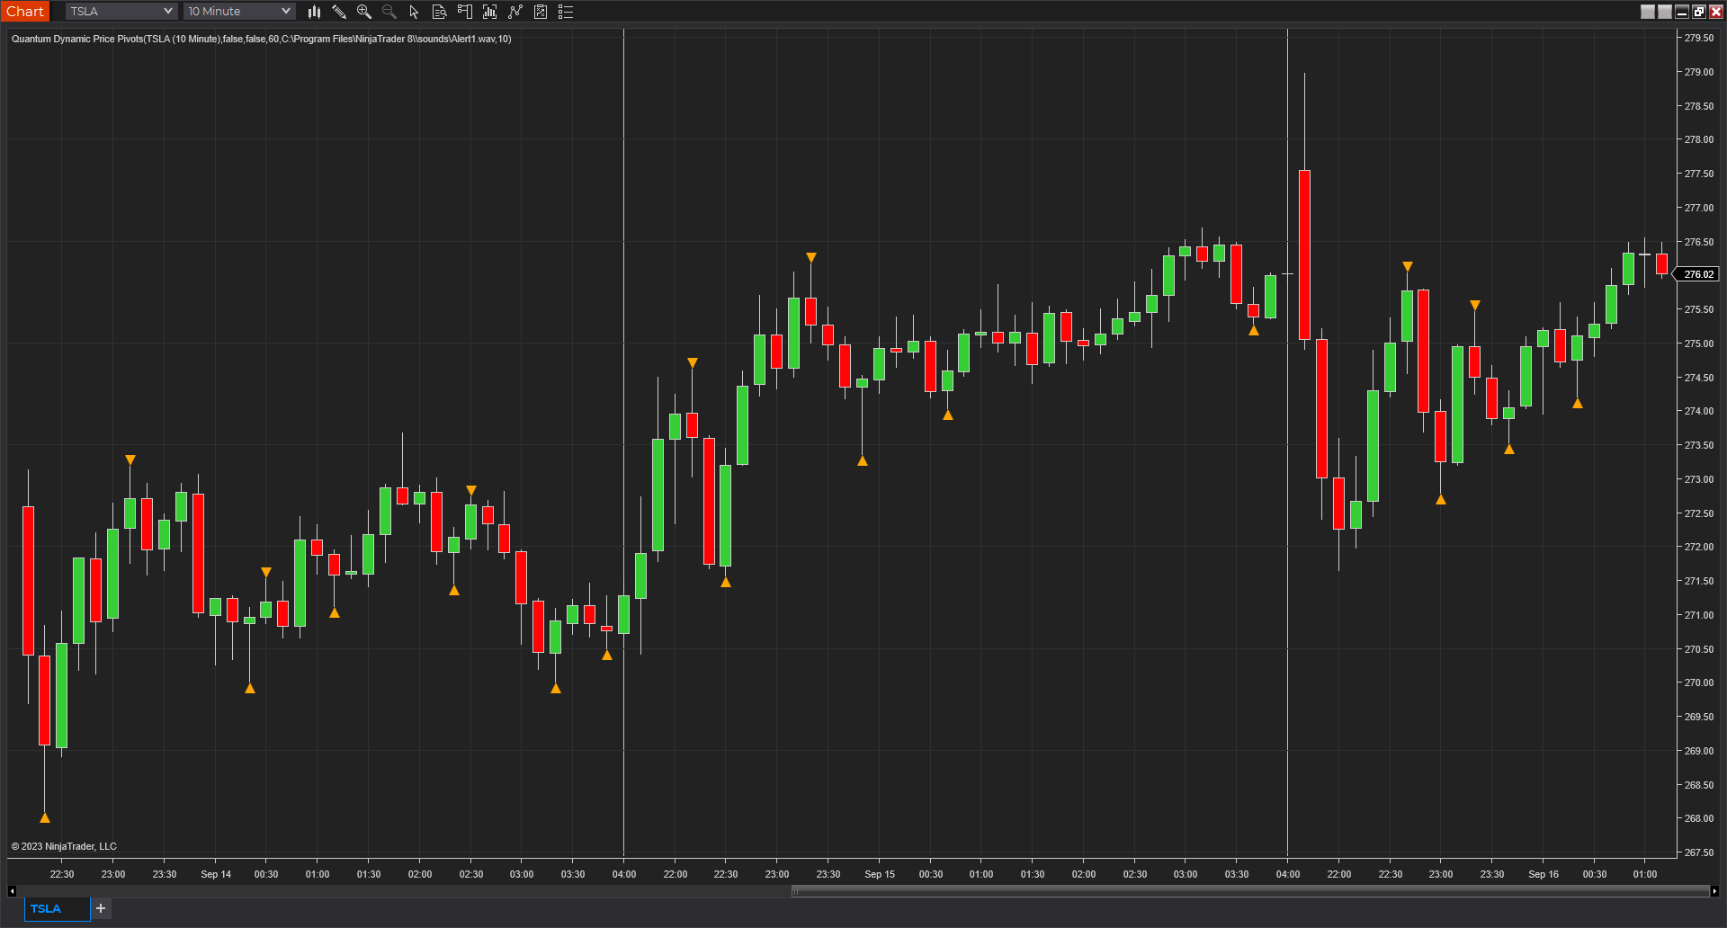Open the TSLA instrument selector dropdown
1727x928 pixels.
pos(121,12)
